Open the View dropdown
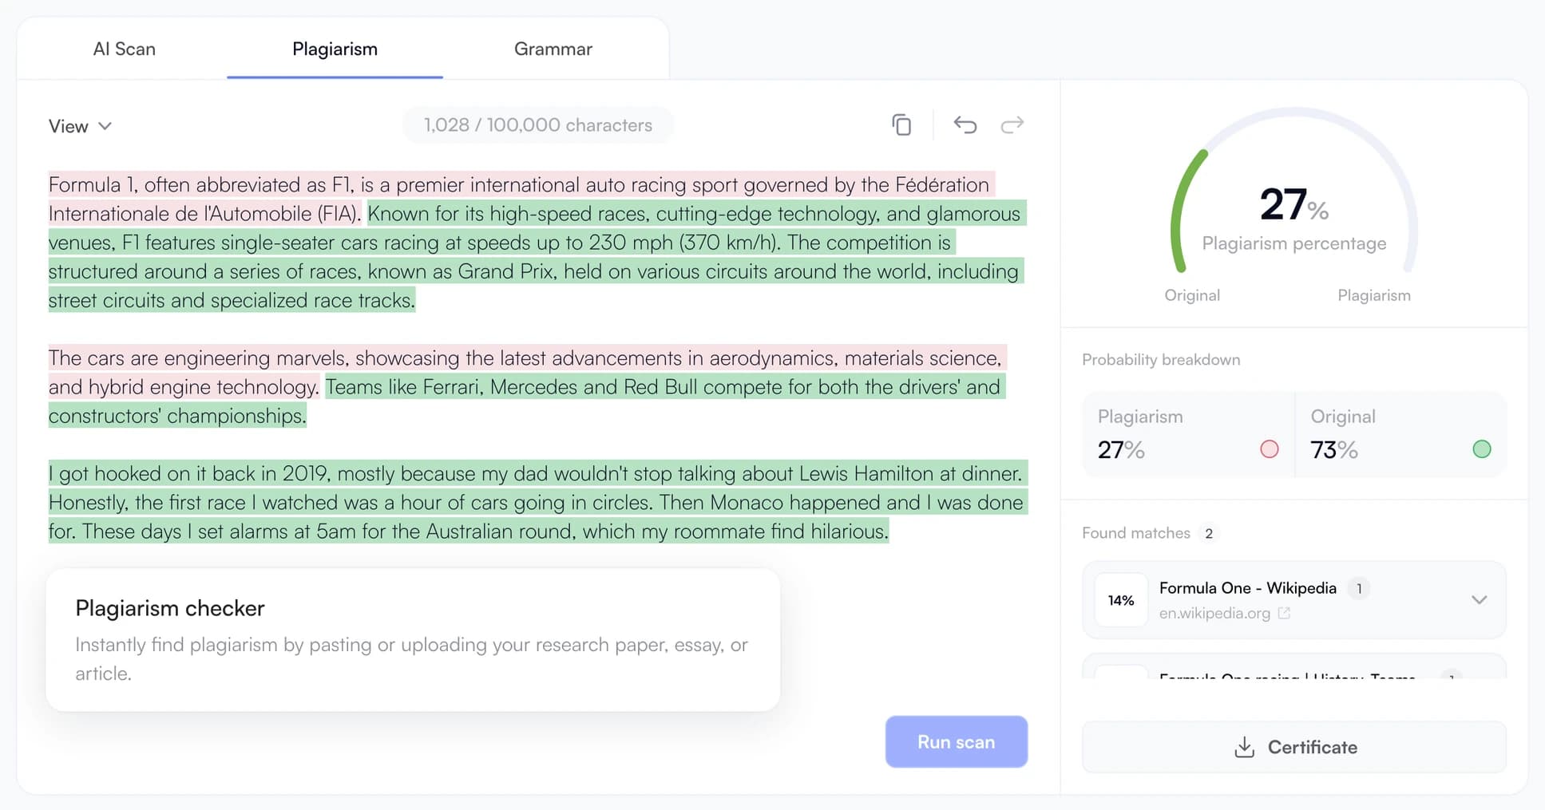The image size is (1545, 810). point(80,126)
